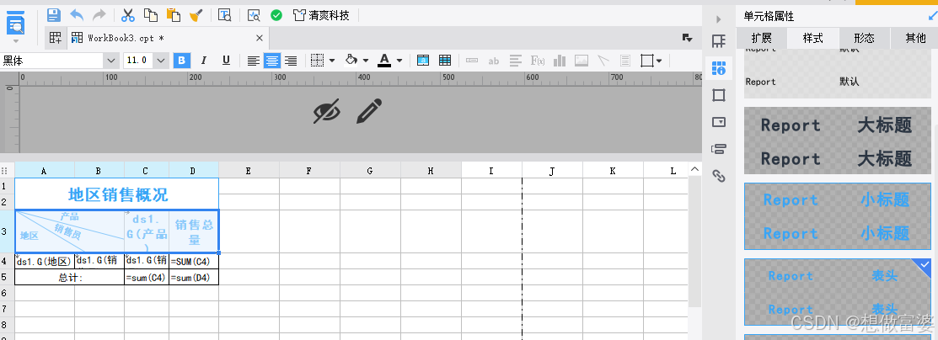Click the font color A icon
Viewport: 938px width, 340px height.
click(384, 61)
